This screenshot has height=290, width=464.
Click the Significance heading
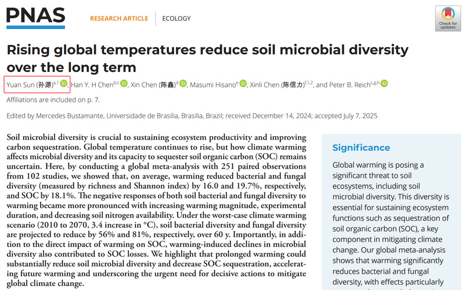pyautogui.click(x=361, y=148)
